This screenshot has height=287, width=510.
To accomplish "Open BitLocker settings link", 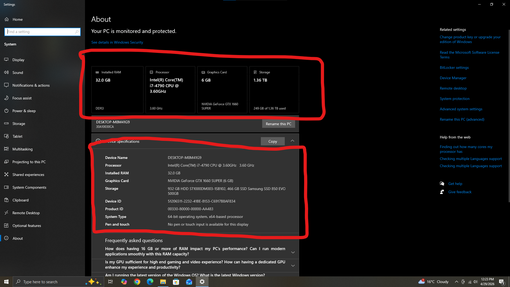I will [454, 67].
